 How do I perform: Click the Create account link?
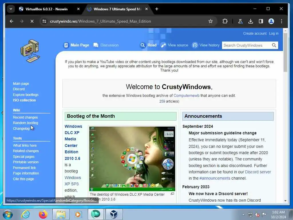255,34
